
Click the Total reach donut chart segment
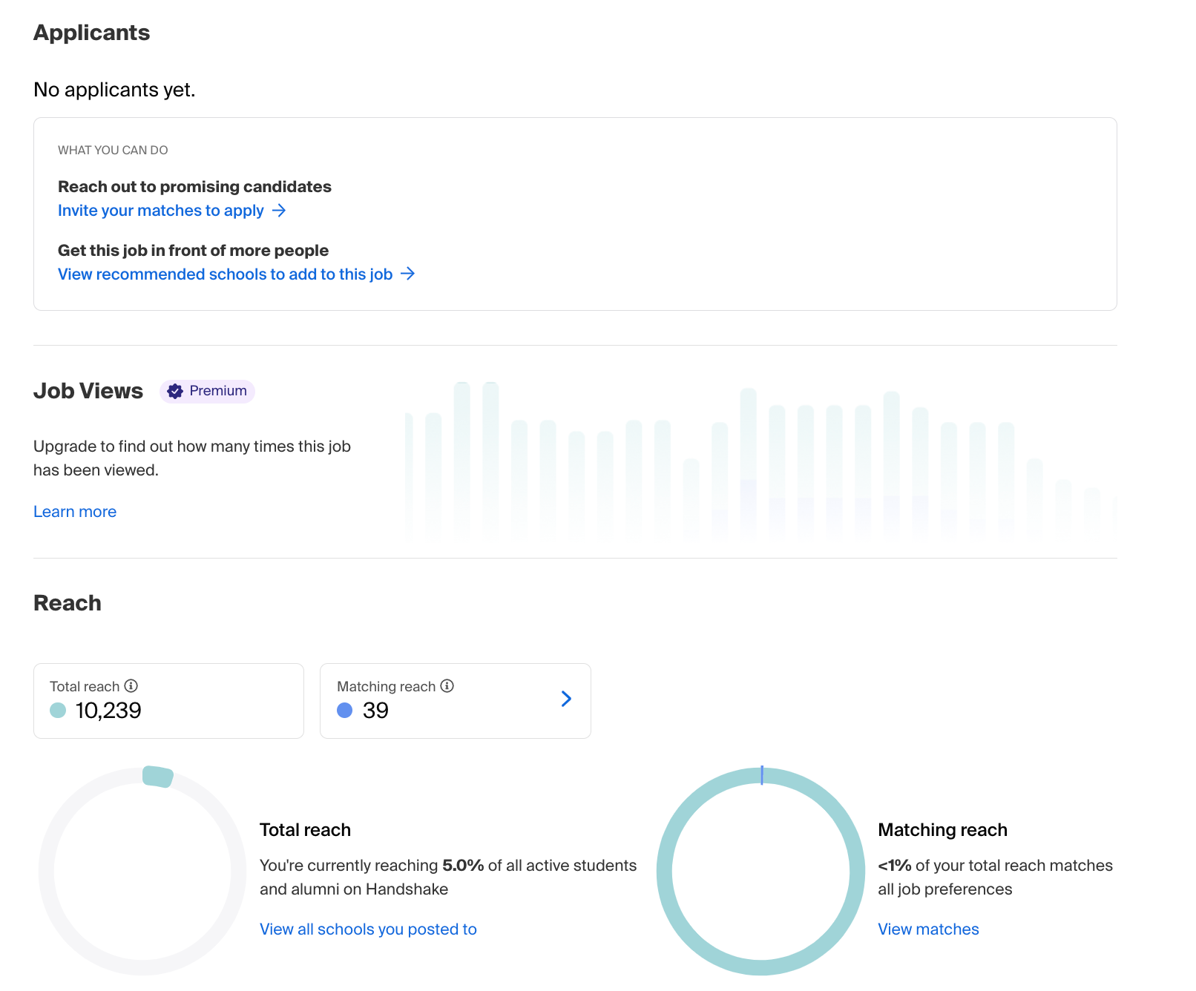[156, 777]
